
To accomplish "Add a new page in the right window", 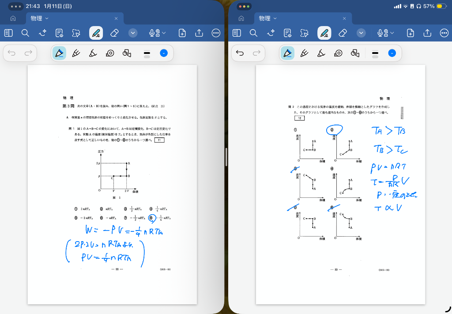I will tap(411, 33).
